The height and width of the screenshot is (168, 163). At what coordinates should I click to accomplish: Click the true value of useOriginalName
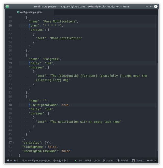pos(65,105)
